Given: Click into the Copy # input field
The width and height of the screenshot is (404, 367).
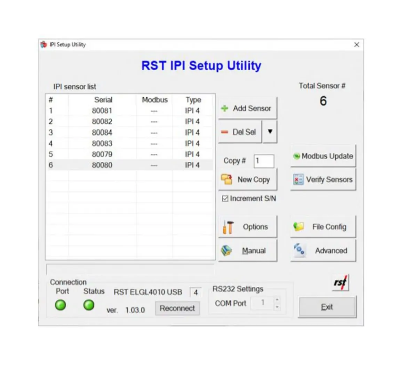Looking at the screenshot, I should 264,161.
